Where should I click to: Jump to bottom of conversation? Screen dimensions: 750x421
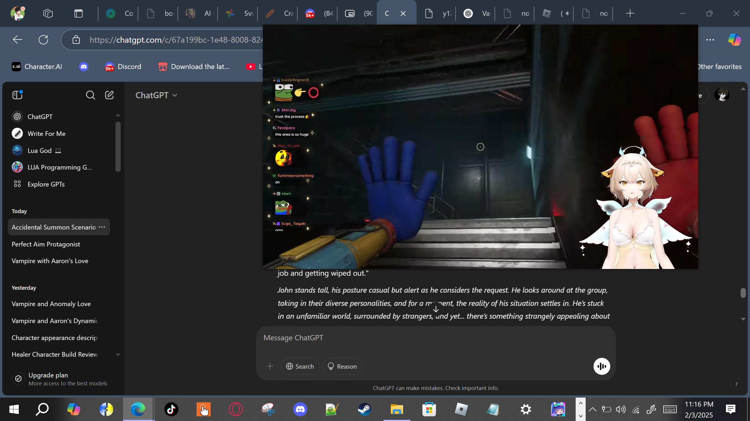pyautogui.click(x=436, y=309)
